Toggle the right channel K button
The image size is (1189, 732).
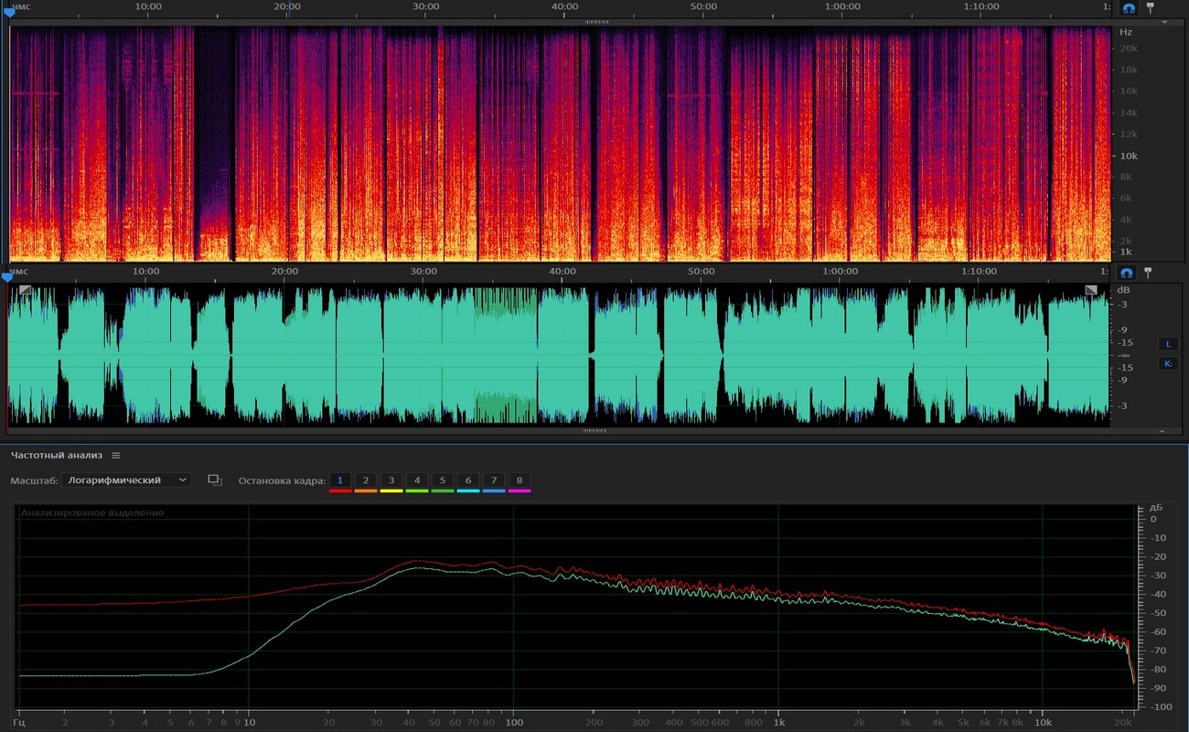click(1168, 363)
